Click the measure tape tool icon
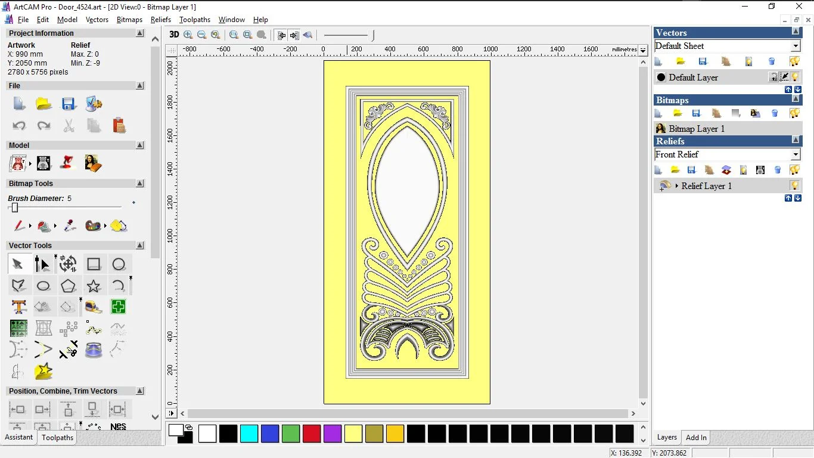The width and height of the screenshot is (814, 458). coord(94,307)
